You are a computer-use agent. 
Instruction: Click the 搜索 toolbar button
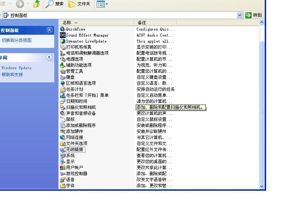(x=55, y=4)
